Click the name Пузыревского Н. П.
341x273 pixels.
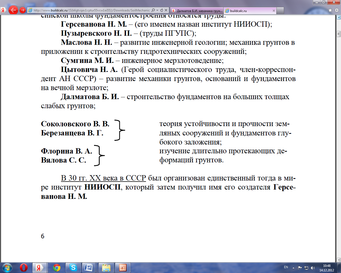coord(96,33)
